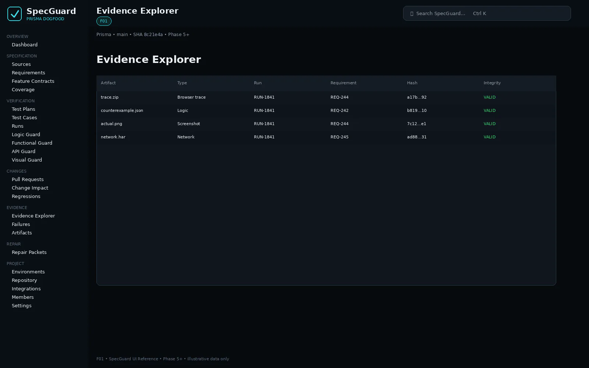Click VALID status of counterexample.json row

tap(490, 110)
